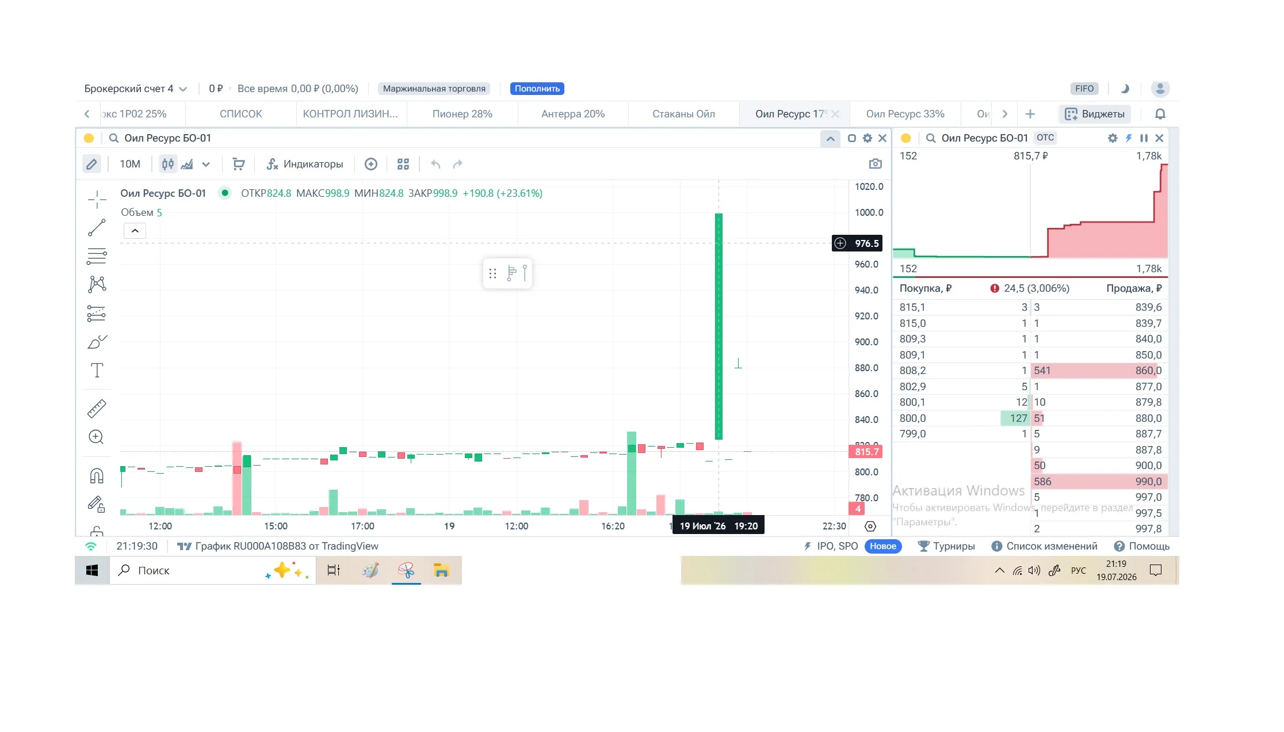
Task: Toggle dark theme moon icon
Action: (1125, 89)
